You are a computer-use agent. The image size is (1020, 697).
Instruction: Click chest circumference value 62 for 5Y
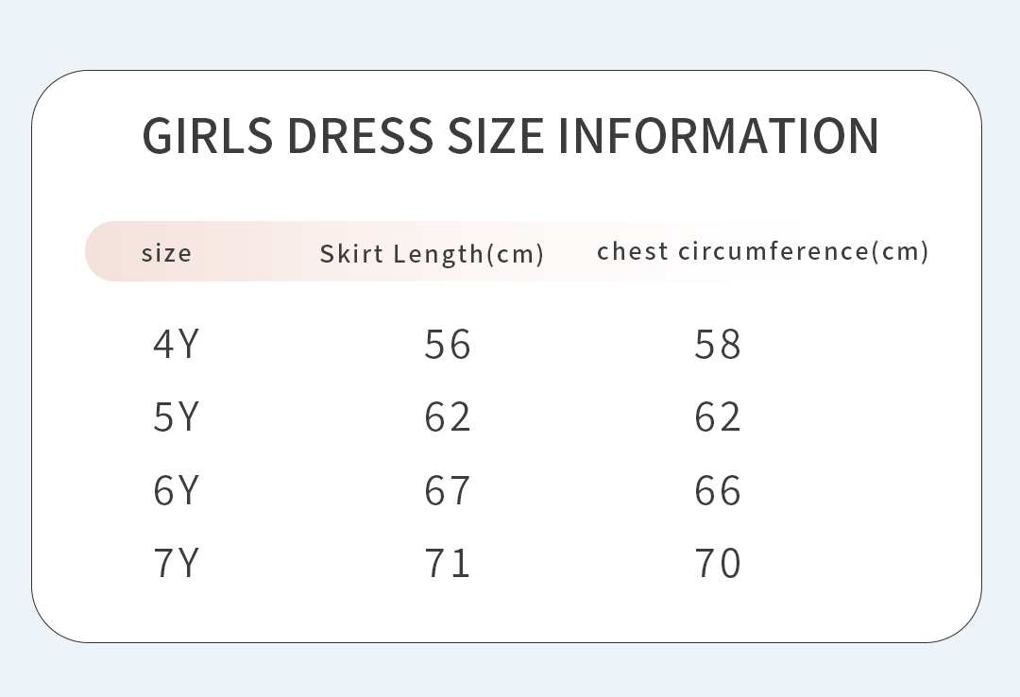tap(718, 416)
